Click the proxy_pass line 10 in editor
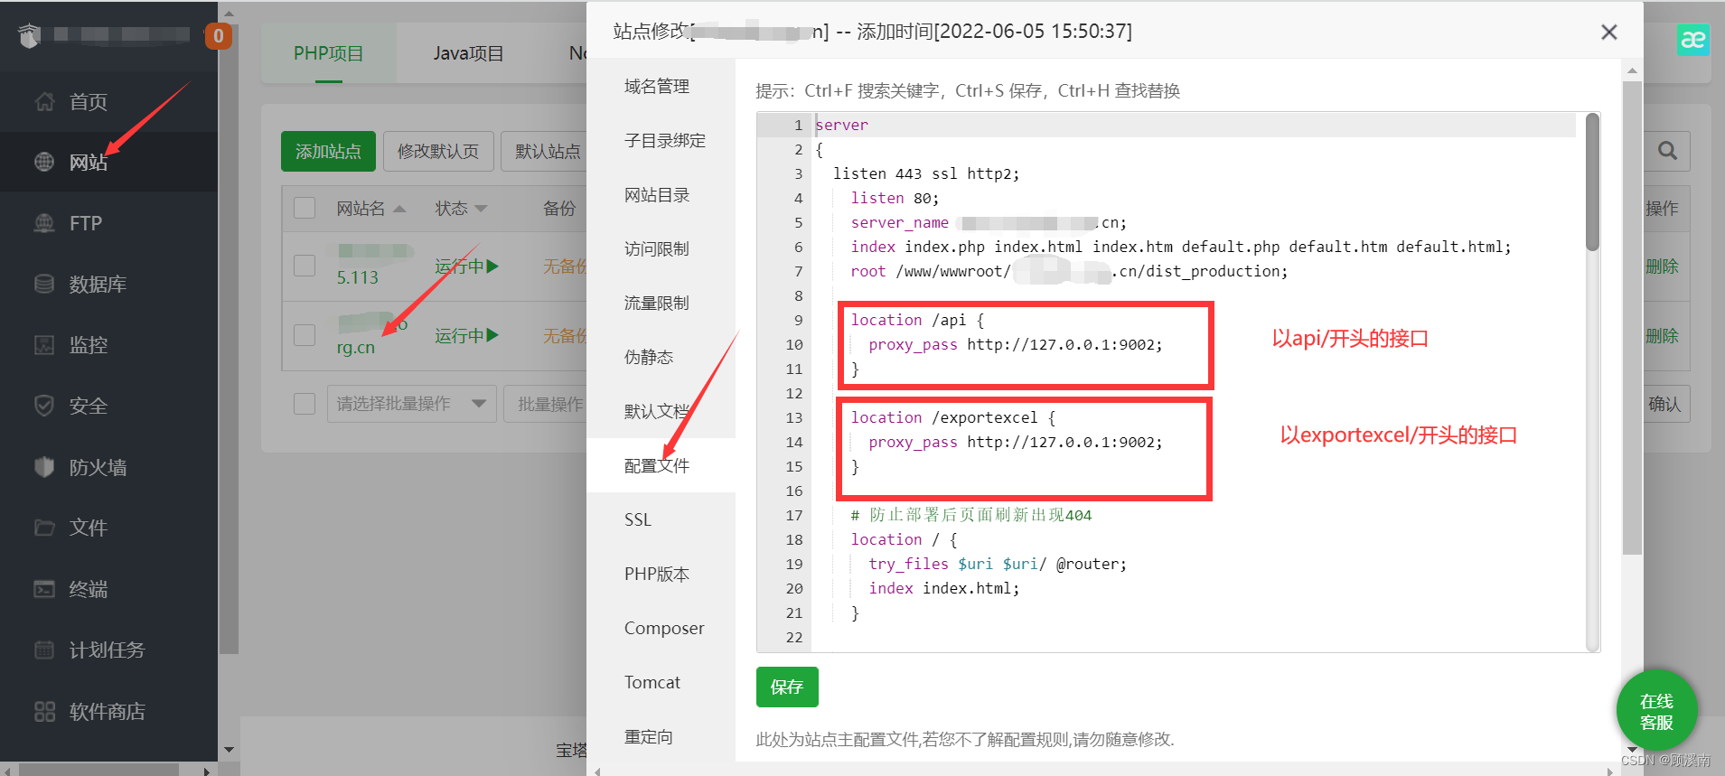 1016,344
